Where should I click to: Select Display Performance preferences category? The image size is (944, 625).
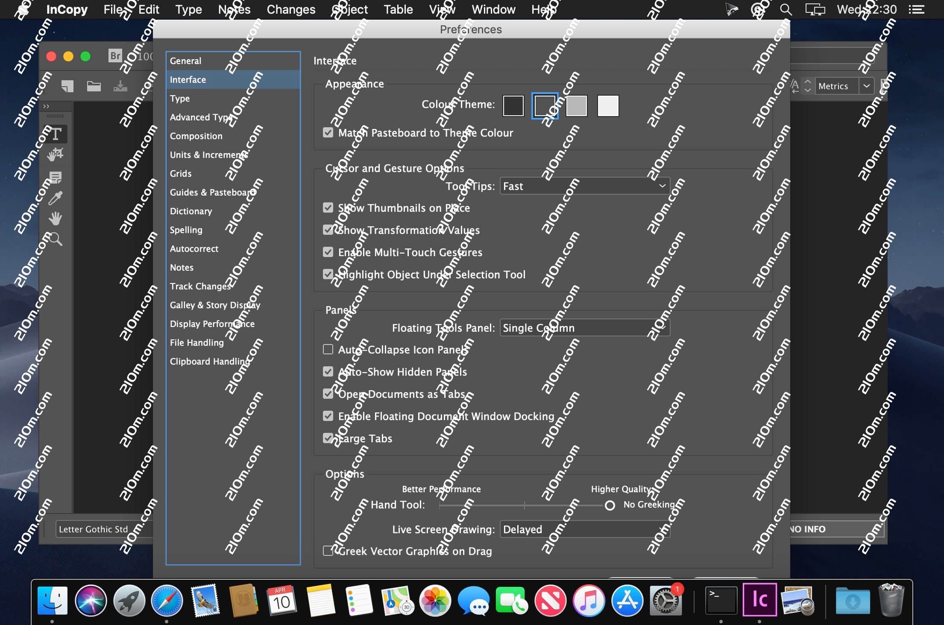pyautogui.click(x=233, y=324)
